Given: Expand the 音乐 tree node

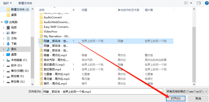Looking at the screenshot, I should click(x=4, y=49).
